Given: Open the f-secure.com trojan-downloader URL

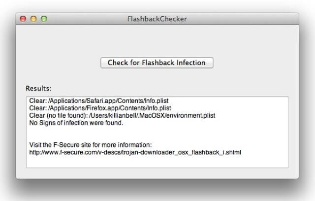Looking at the screenshot, I should coord(135,152).
